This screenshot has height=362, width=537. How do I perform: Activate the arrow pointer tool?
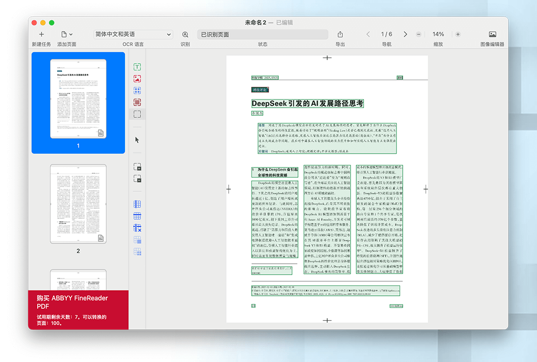pos(137,140)
